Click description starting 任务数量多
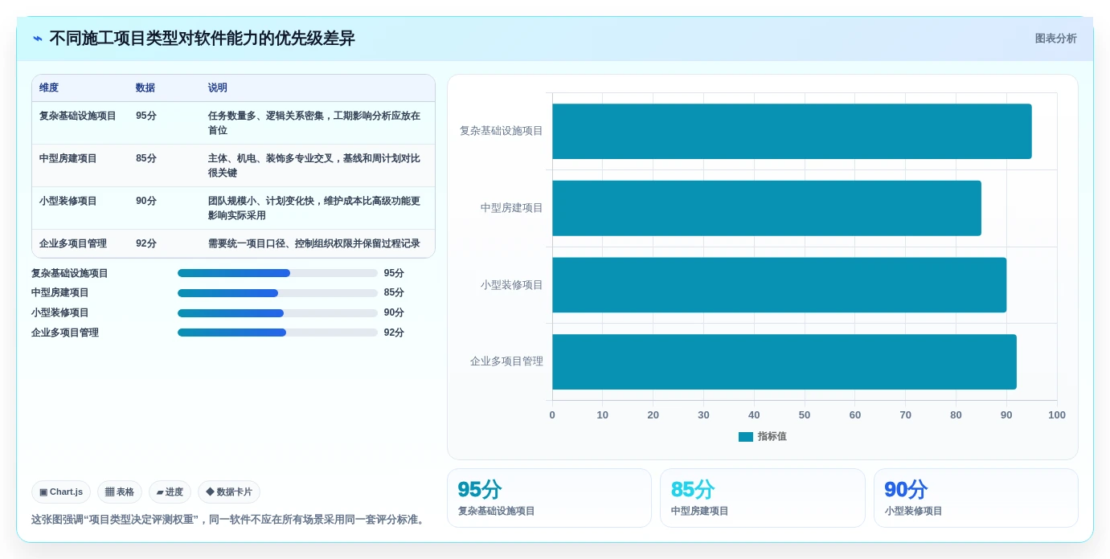 click(314, 123)
